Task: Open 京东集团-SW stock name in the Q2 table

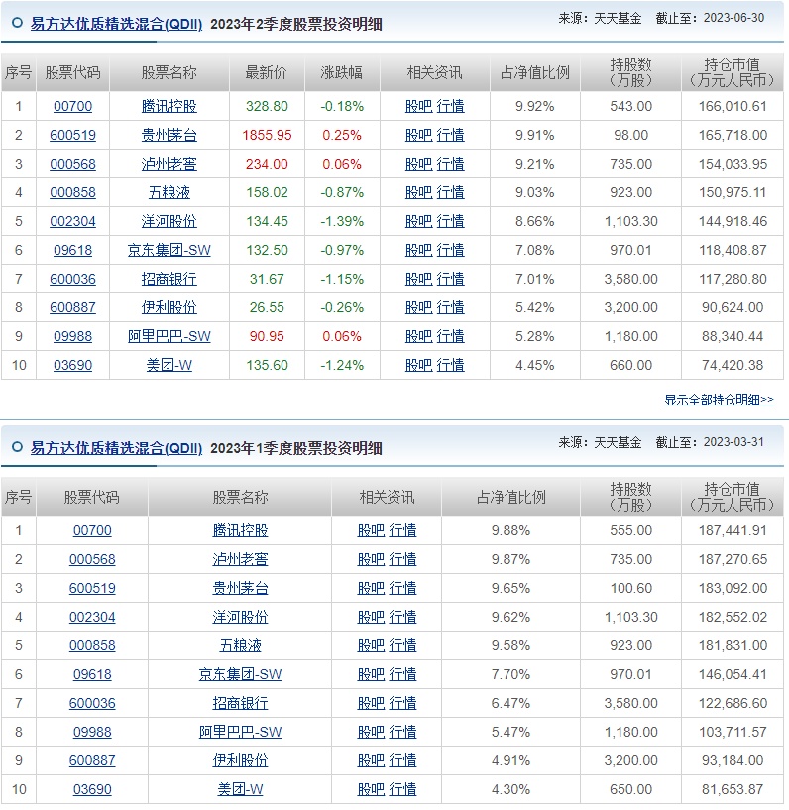Action: click(169, 250)
